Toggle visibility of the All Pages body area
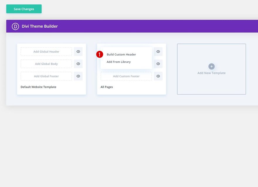258x187 pixels. point(158,64)
